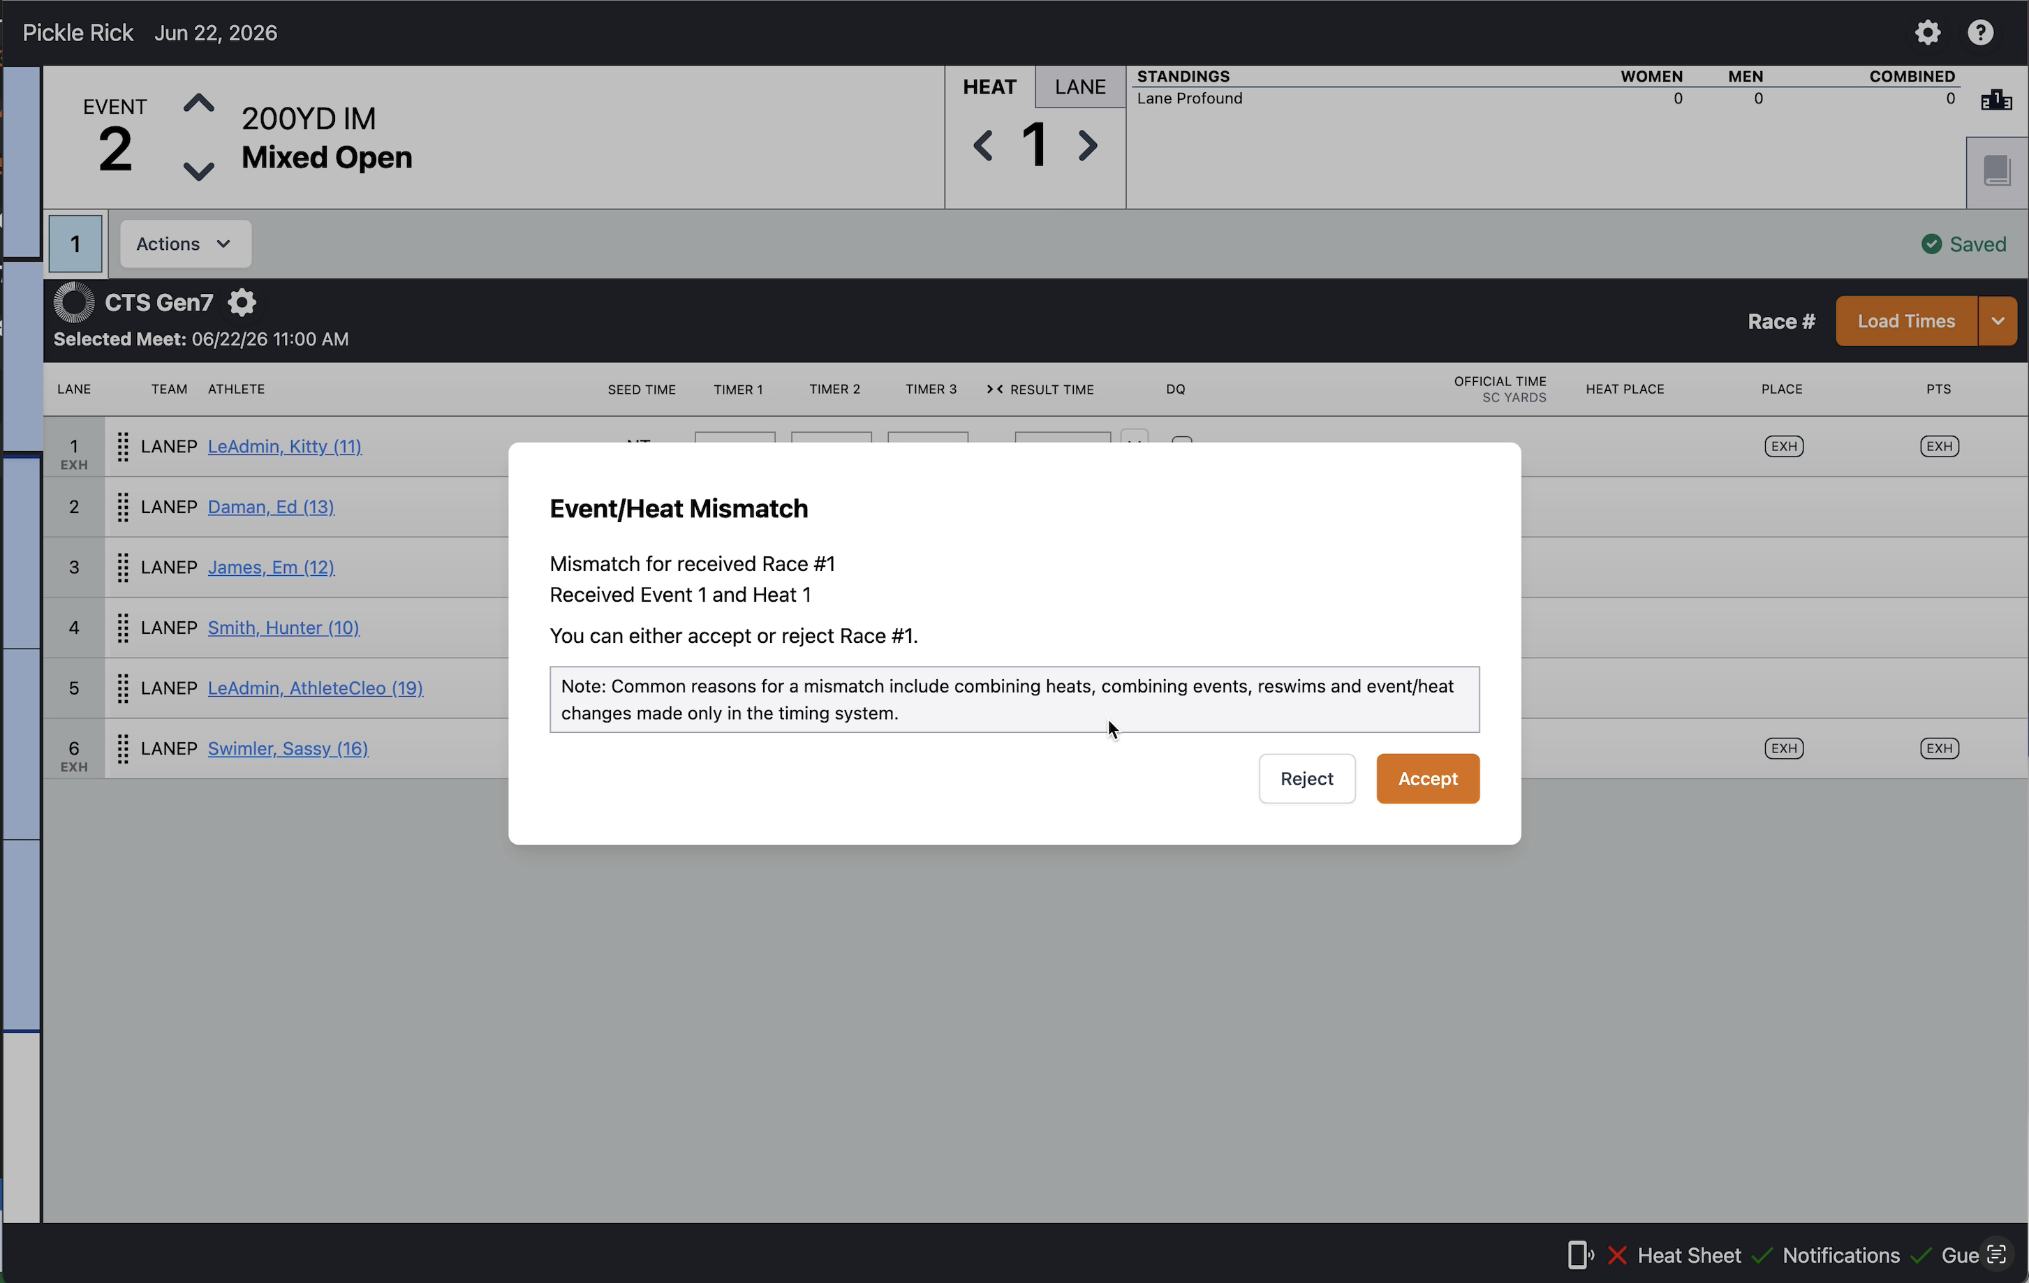Advance to next heat arrow
This screenshot has width=2029, height=1283.
click(x=1089, y=146)
